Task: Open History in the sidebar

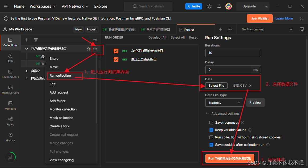Action: [10, 137]
